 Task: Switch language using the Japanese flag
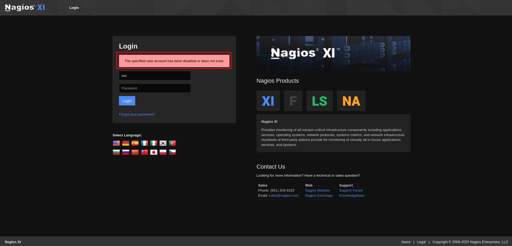pyautogui.click(x=154, y=152)
